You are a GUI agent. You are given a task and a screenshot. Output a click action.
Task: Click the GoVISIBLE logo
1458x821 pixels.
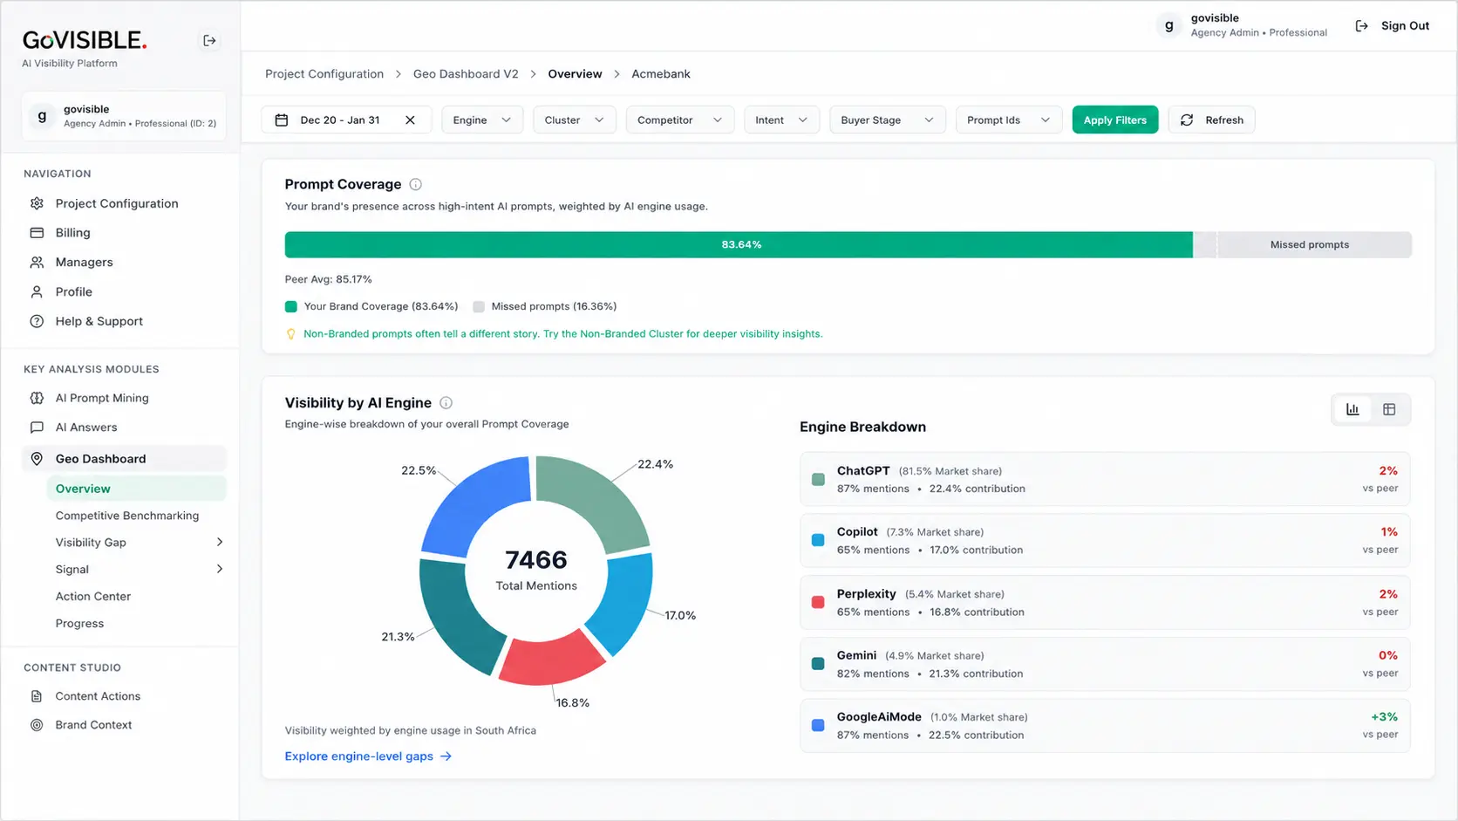[x=85, y=40]
